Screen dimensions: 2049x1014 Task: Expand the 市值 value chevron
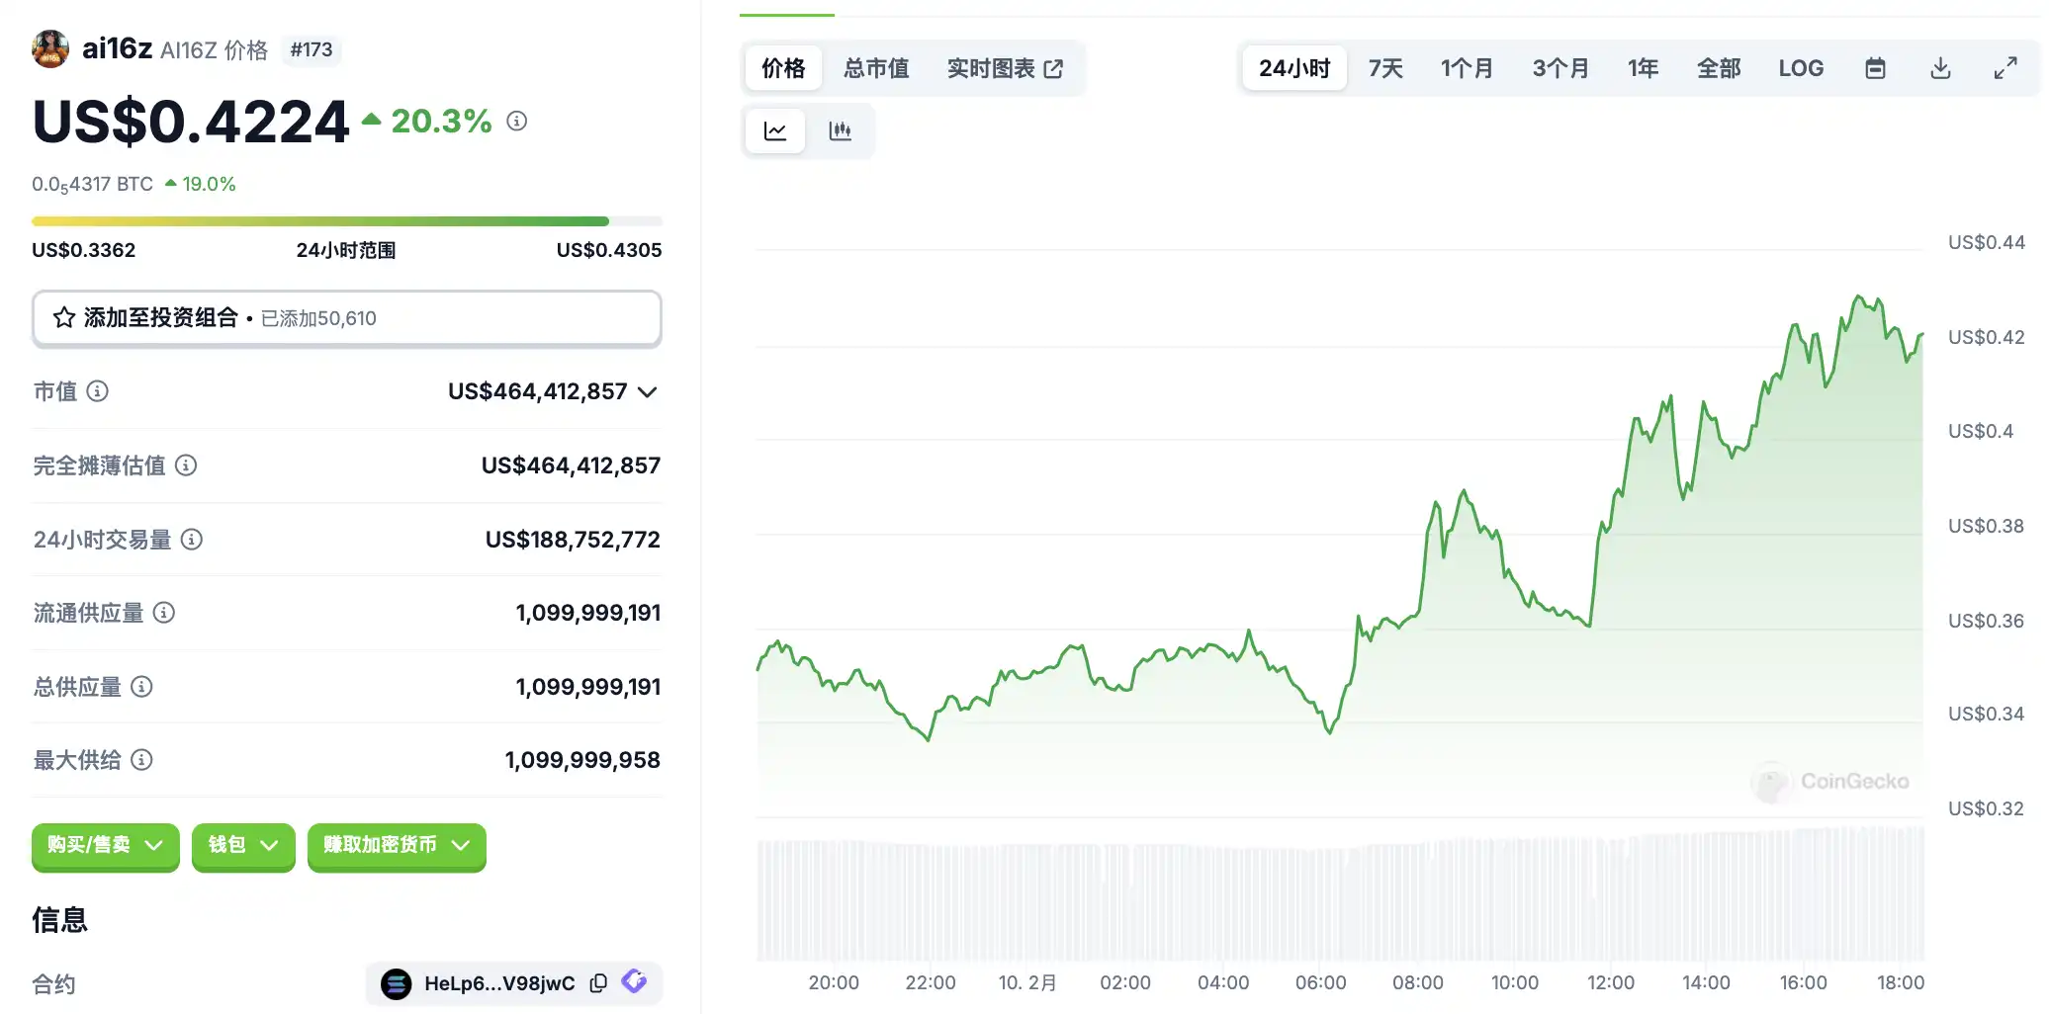click(648, 392)
